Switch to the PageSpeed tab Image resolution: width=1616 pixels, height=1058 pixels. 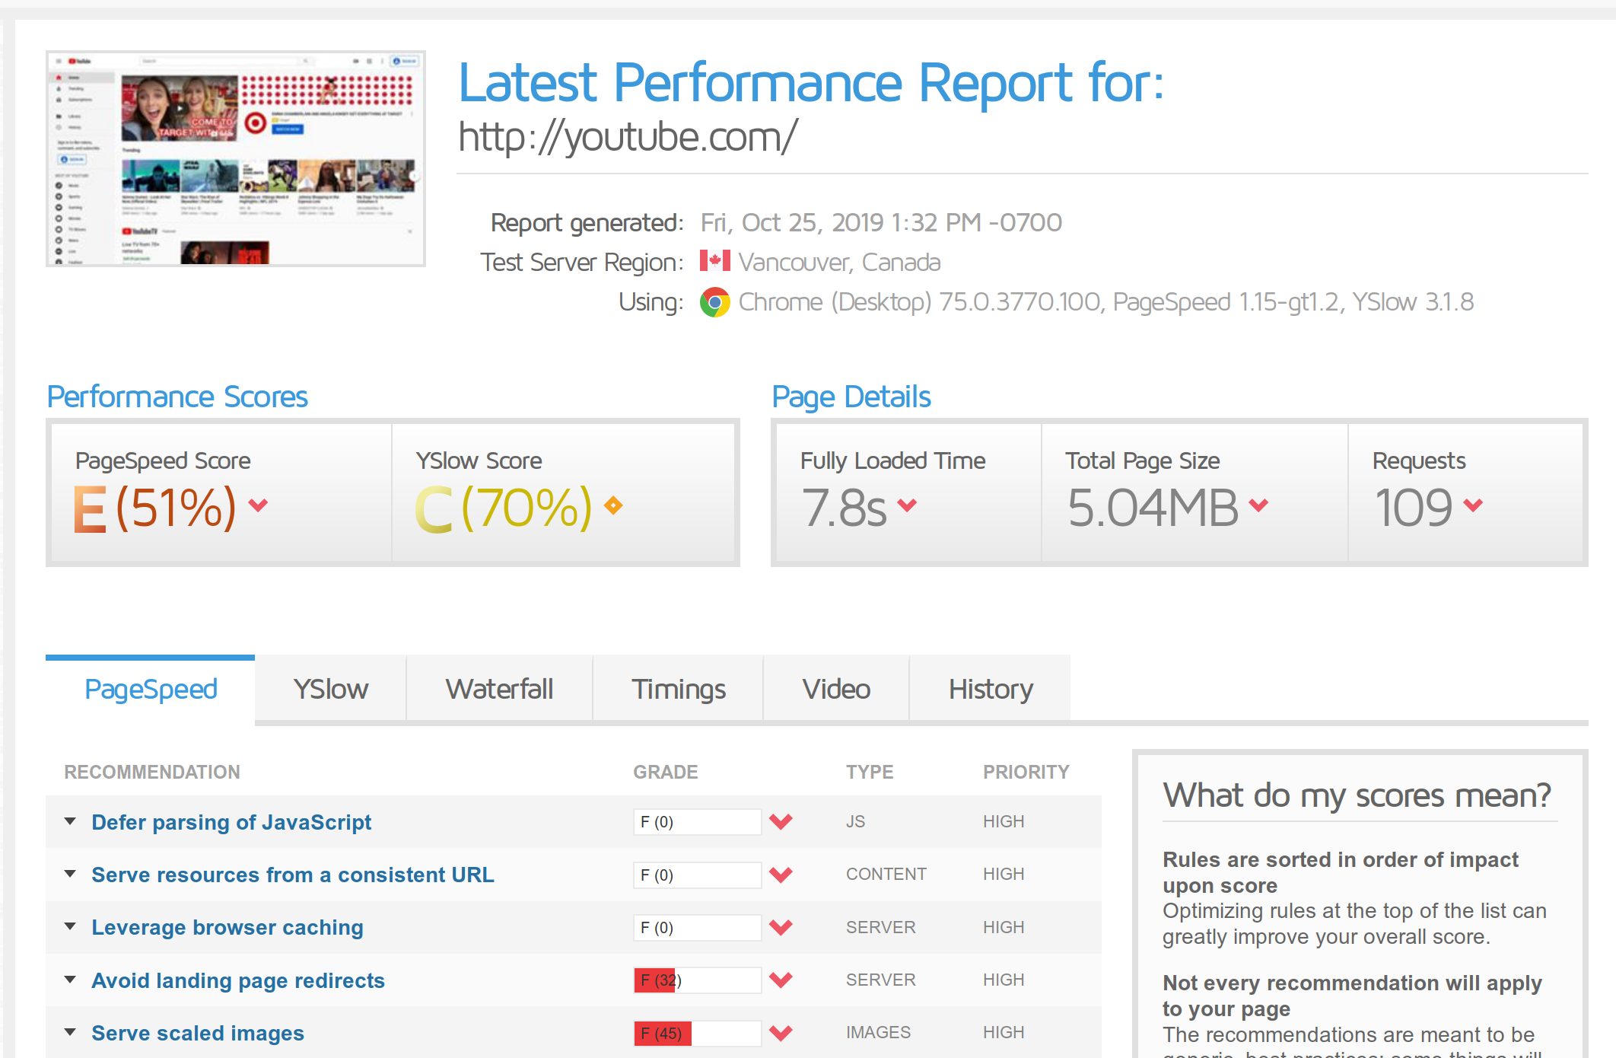click(x=151, y=689)
